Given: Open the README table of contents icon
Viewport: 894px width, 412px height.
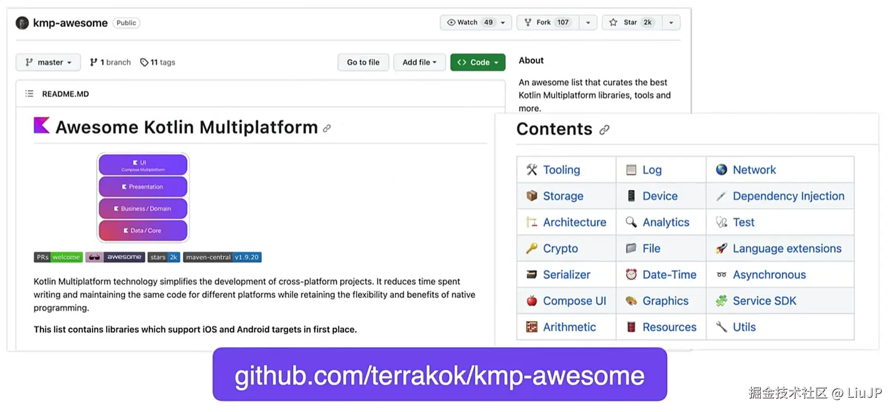Looking at the screenshot, I should coord(29,93).
